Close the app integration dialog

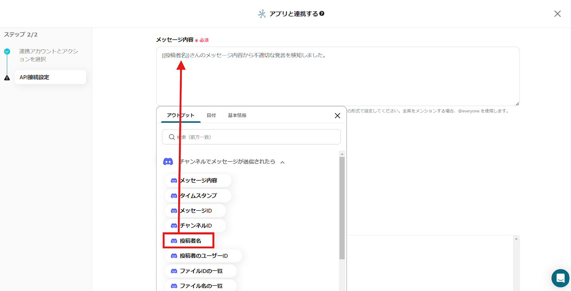coord(557,14)
